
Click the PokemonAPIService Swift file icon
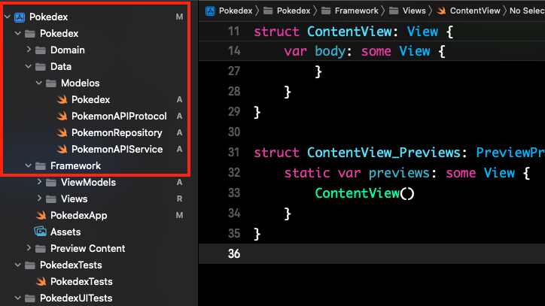point(61,149)
